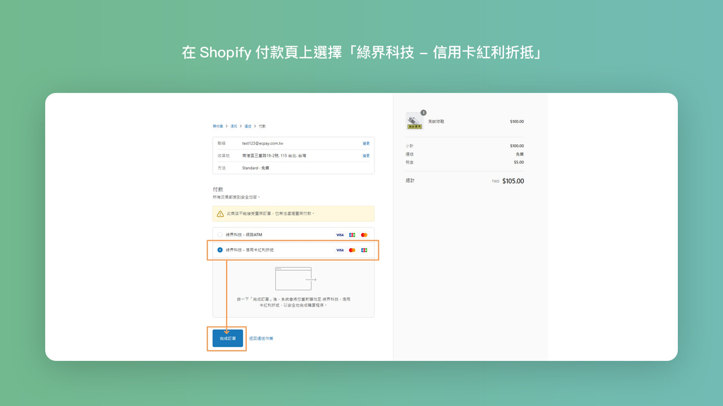This screenshot has width=723, height=406.
Task: Click the 所有交易都受到安全加密 notice
Action: 236,197
